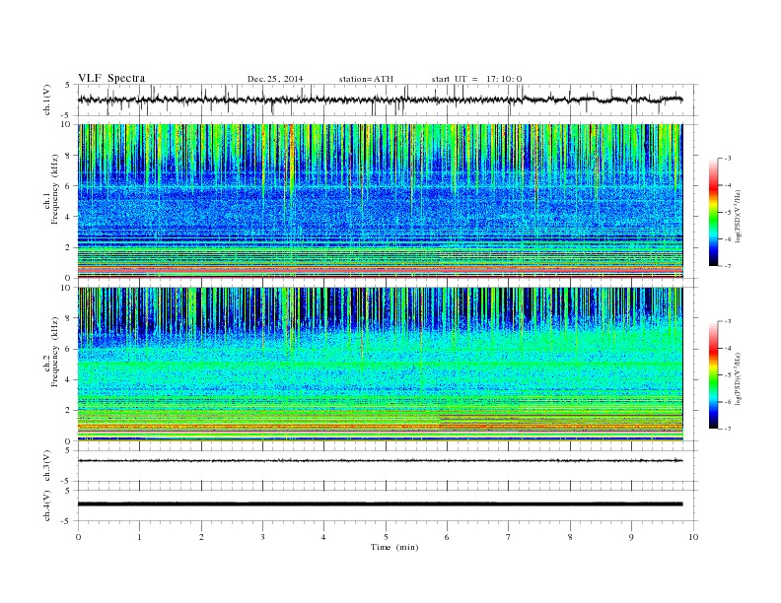Screen dimensions: 781x603
Task: Click the "-7" value on ch.1 color bar
Action: pos(728,266)
